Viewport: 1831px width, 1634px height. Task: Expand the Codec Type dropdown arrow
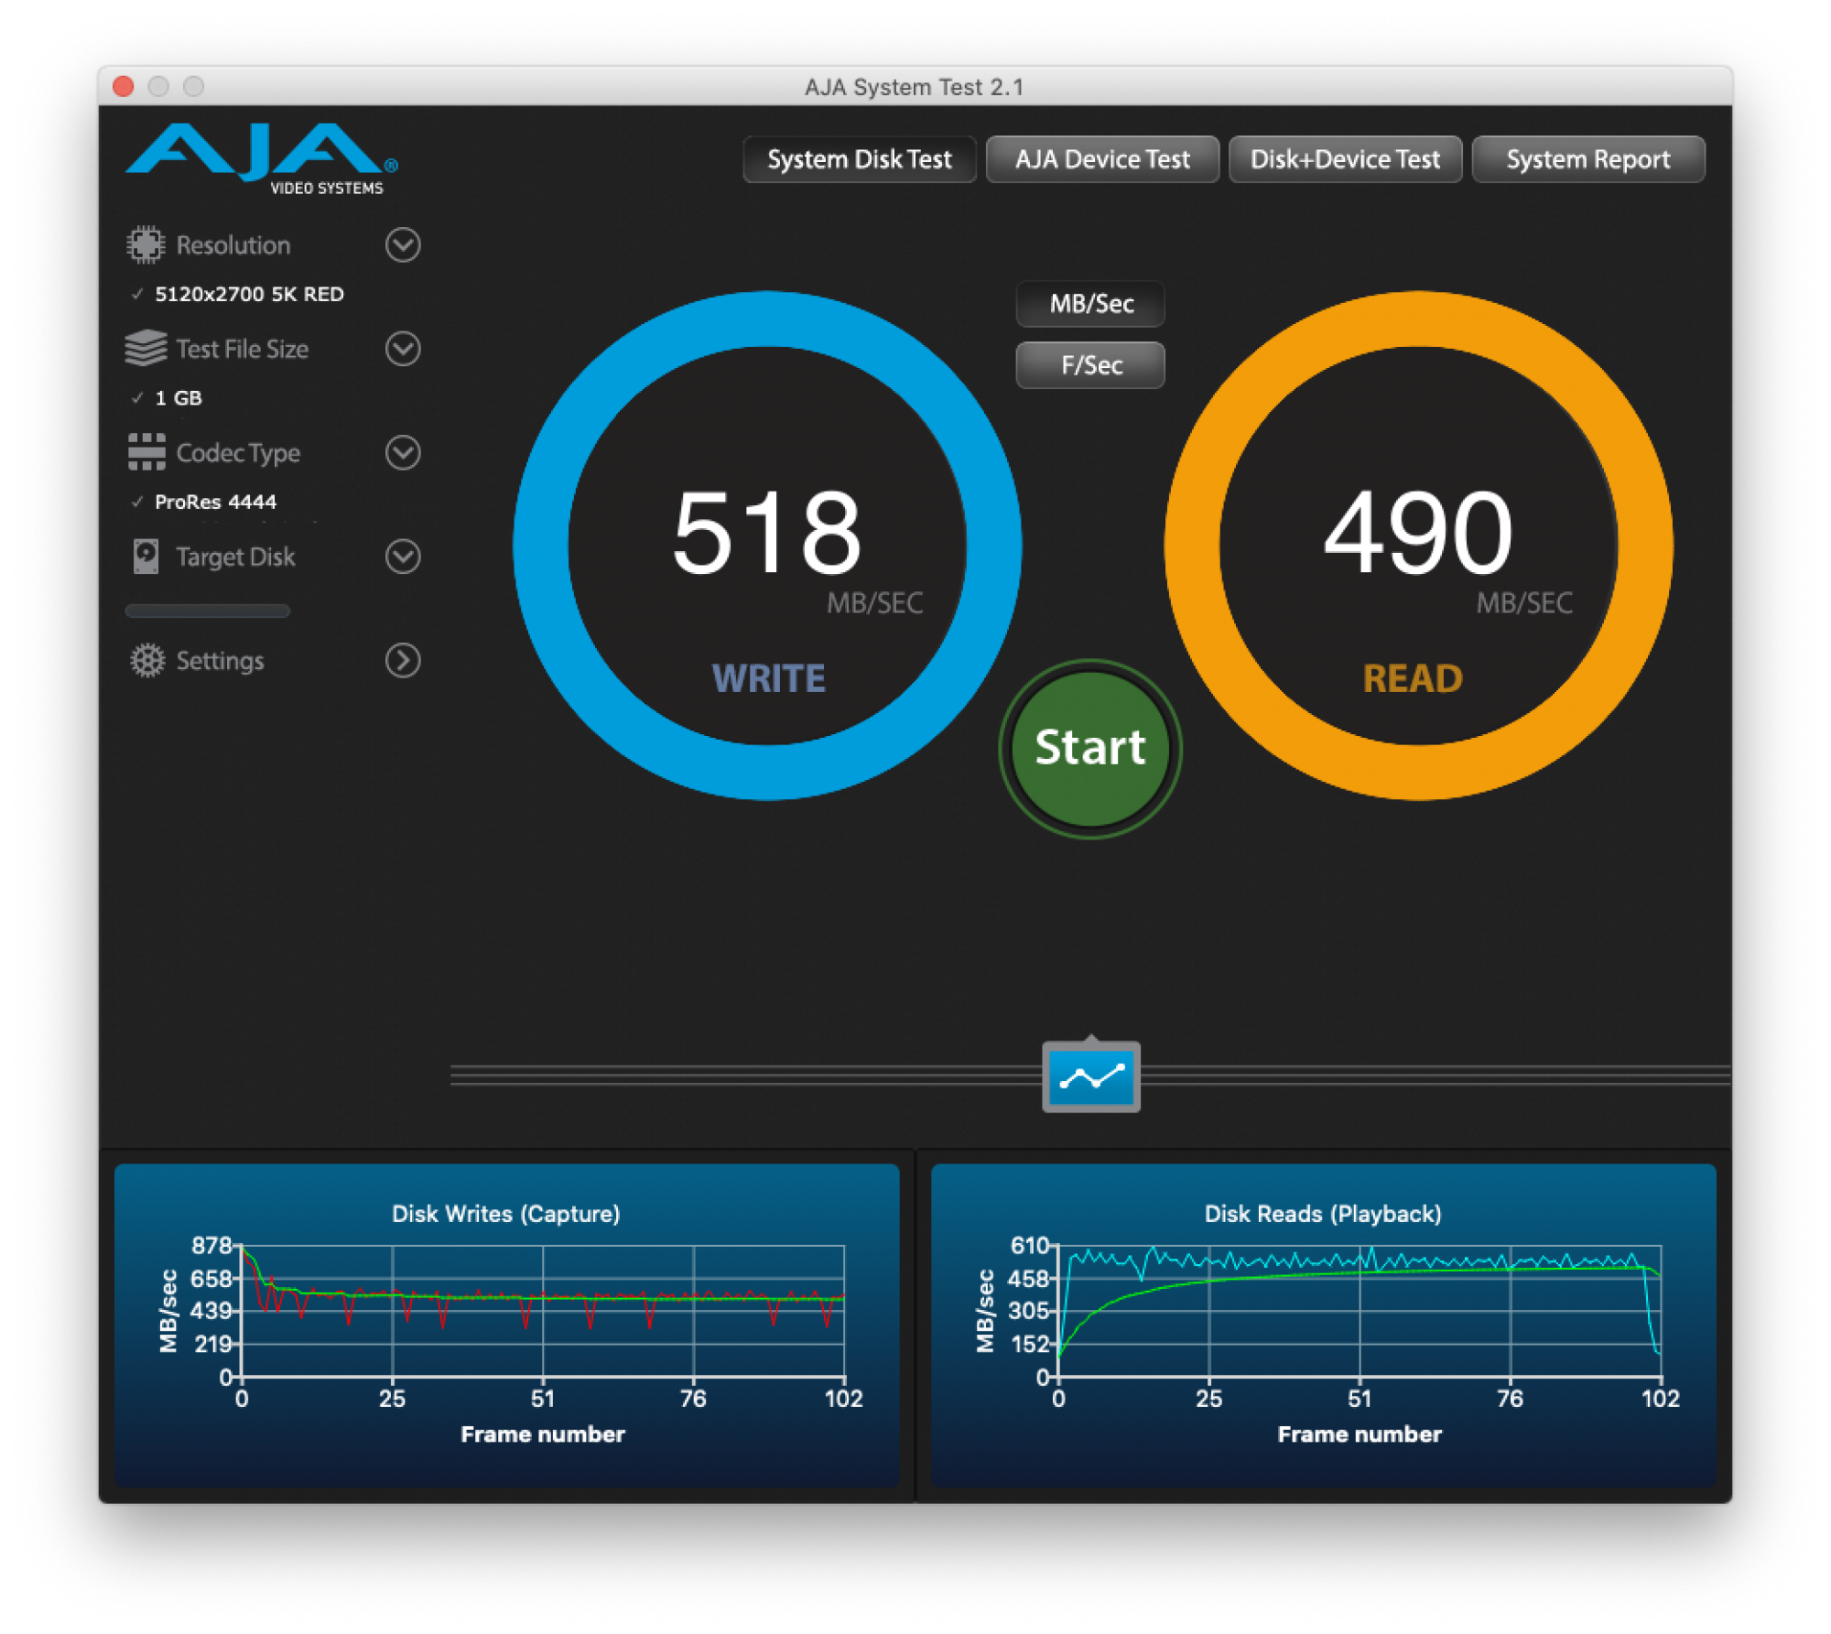[x=403, y=452]
